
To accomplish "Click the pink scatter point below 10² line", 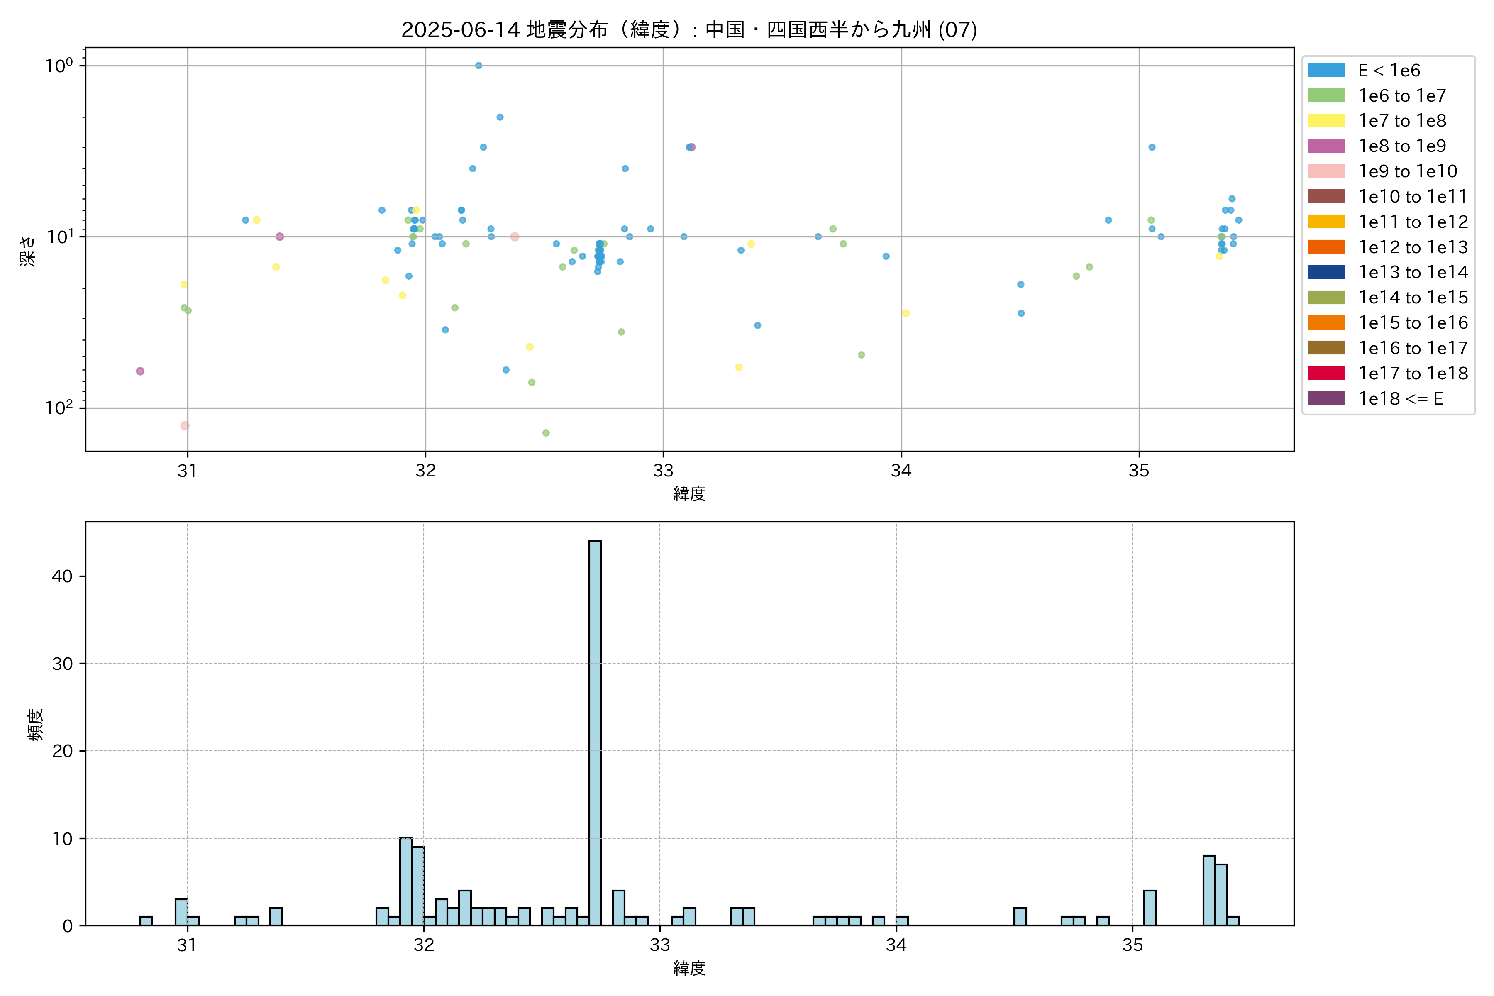I will pyautogui.click(x=184, y=426).
